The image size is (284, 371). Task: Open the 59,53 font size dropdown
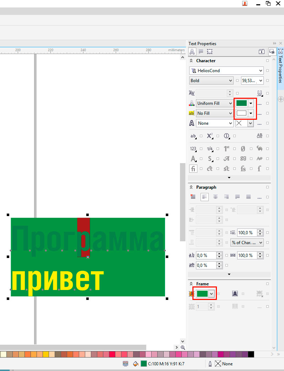[261, 80]
